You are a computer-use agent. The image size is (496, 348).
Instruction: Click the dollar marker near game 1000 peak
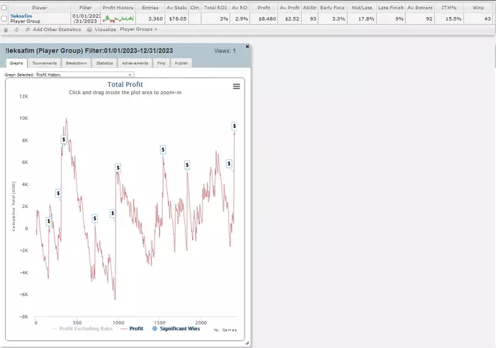coord(118,168)
